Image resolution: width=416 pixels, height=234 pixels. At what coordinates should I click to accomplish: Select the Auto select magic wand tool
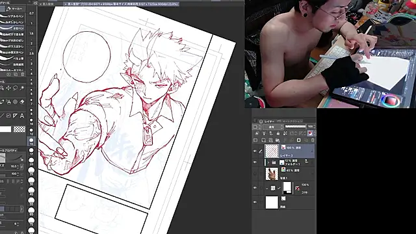(x=22, y=88)
